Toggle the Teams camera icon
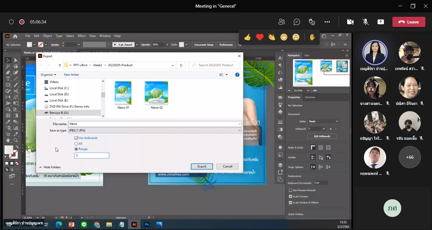The height and width of the screenshot is (230, 432). coord(350,22)
